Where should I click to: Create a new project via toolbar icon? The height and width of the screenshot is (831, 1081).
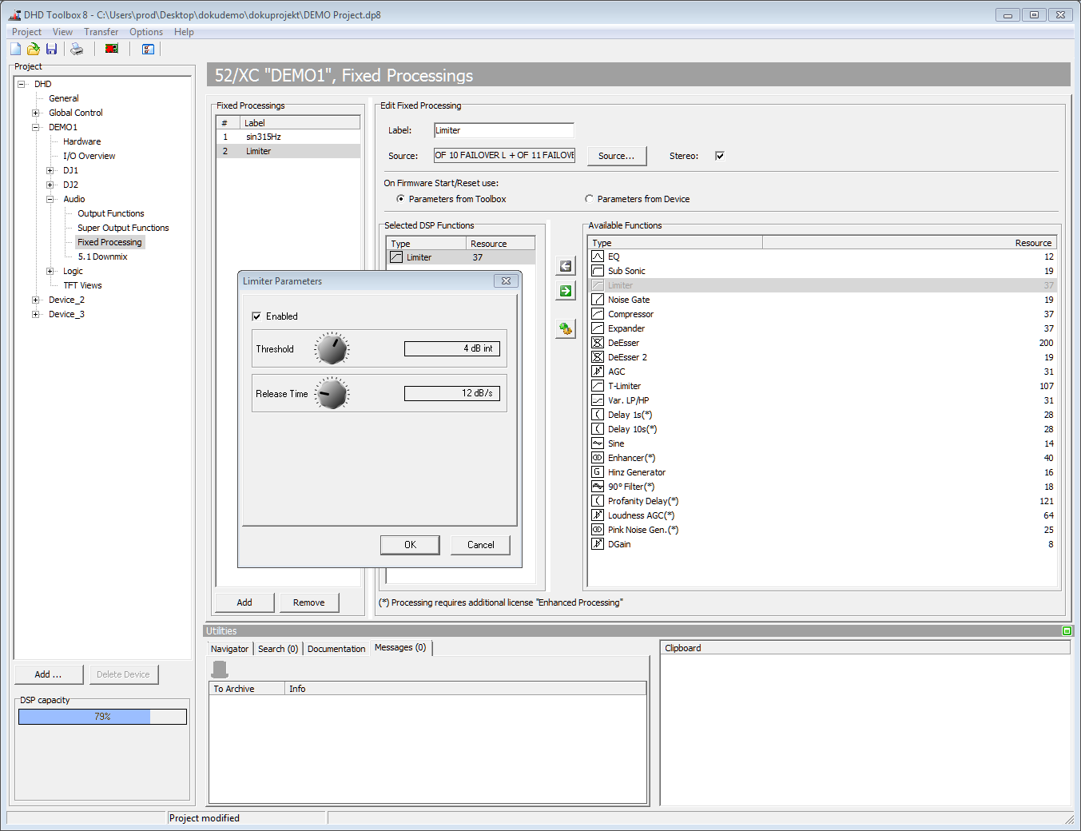pos(14,49)
